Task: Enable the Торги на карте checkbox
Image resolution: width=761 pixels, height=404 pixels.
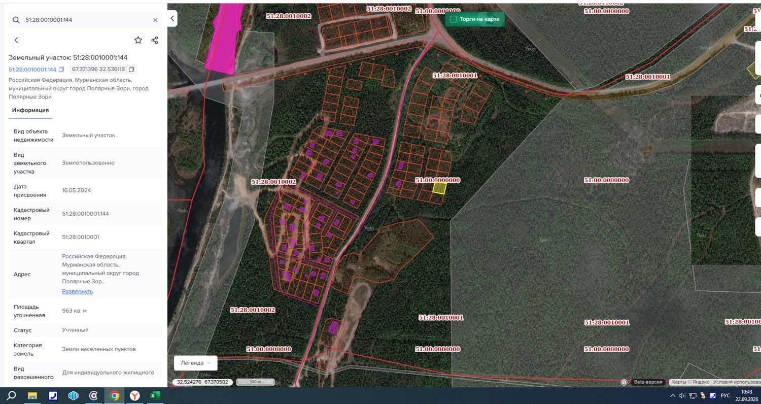Action: (454, 19)
